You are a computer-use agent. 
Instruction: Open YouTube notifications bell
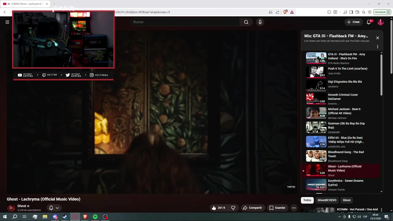pyautogui.click(x=369, y=22)
